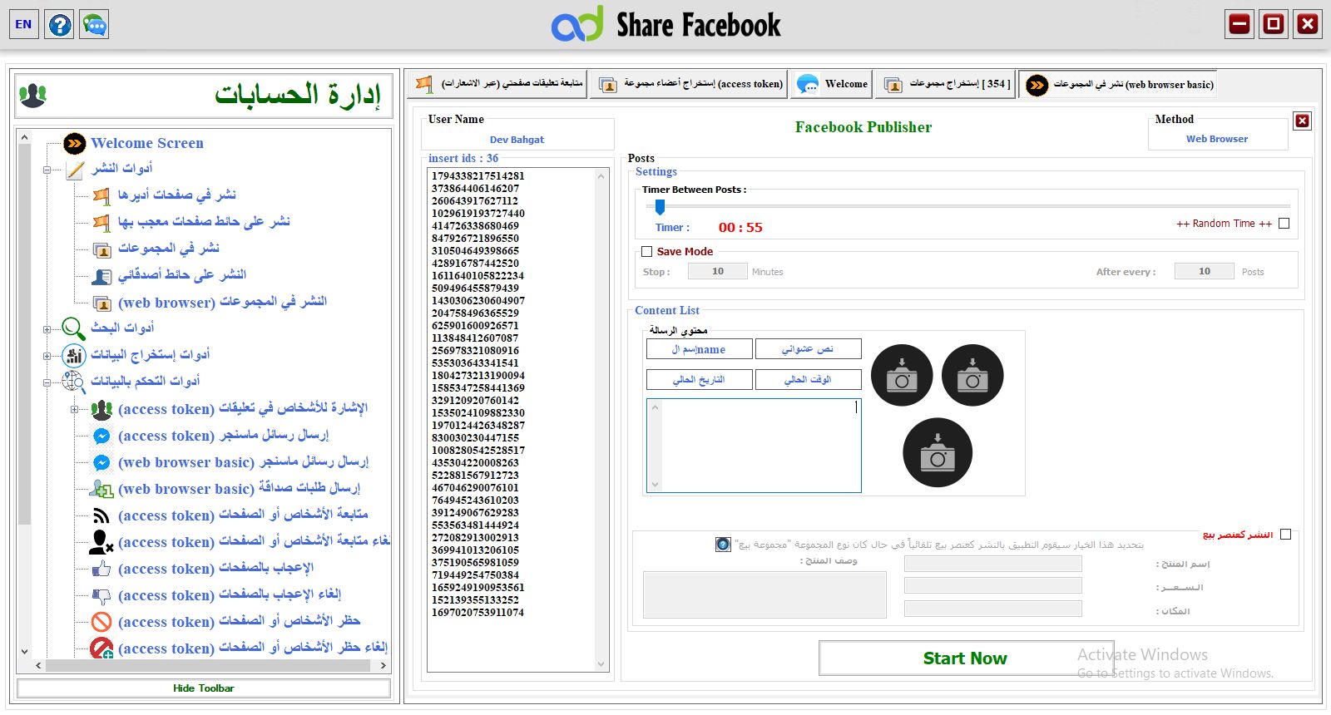Insert current time button
1331x715 pixels.
(808, 379)
